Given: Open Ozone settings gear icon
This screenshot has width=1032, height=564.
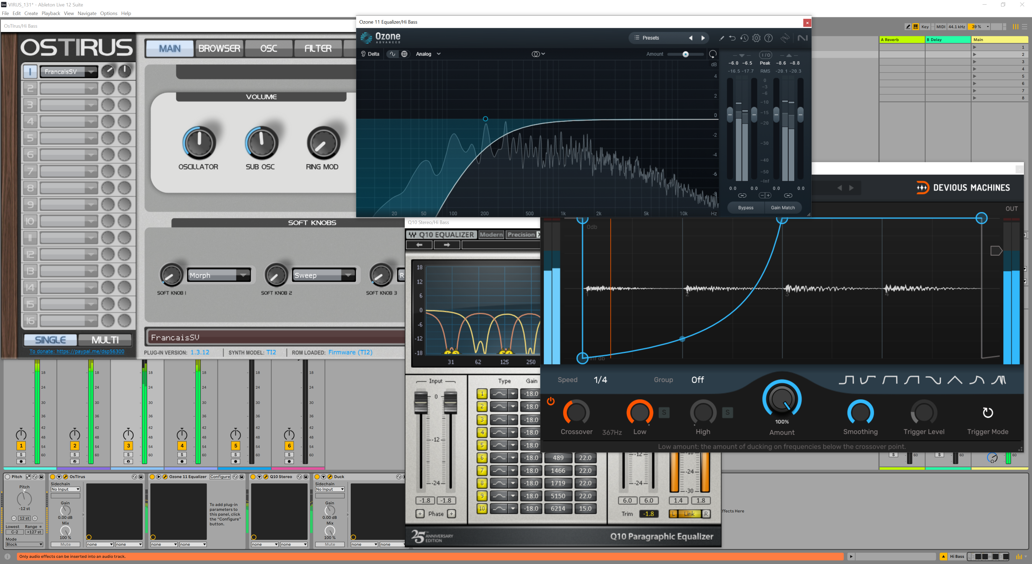Looking at the screenshot, I should tap(756, 38).
